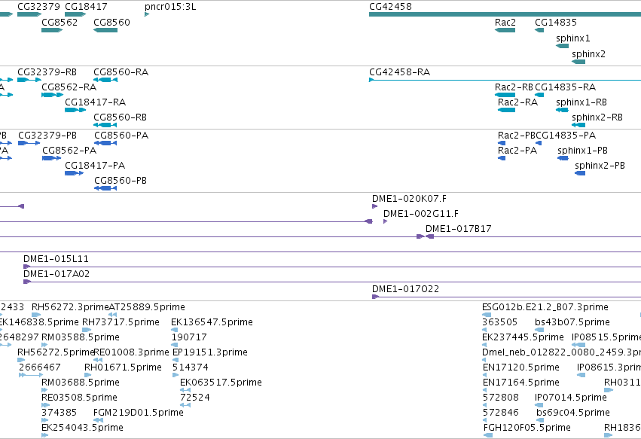
Task: Click the EN17120.5prime EST label
Action: (520, 367)
